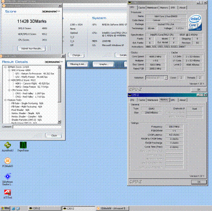This screenshot has height=211, width=212.
Task: Switch to Mainboard tab in lower CPU-Z window
Action: [x=153, y=100]
